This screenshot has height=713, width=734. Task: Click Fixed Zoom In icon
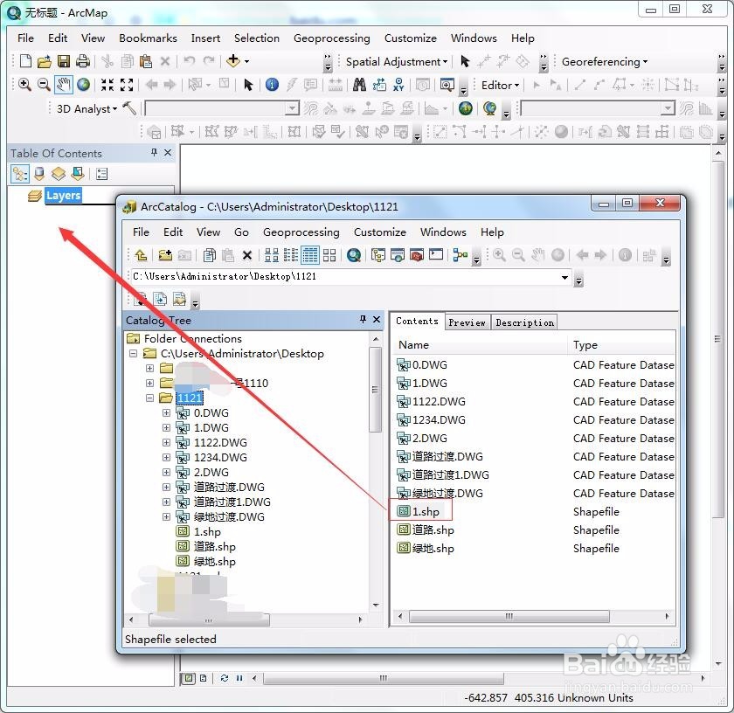(107, 85)
